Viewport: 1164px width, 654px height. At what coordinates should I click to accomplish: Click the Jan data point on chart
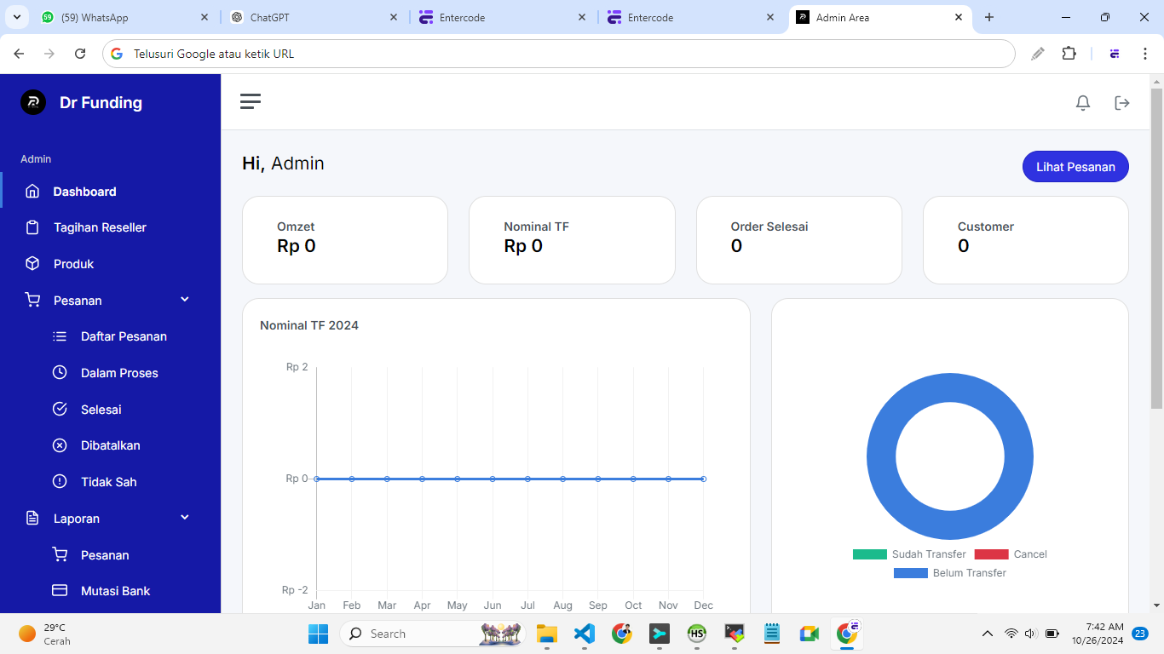(317, 479)
